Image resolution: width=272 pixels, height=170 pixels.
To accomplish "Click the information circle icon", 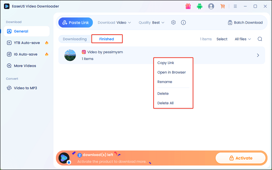I will click(x=183, y=22).
